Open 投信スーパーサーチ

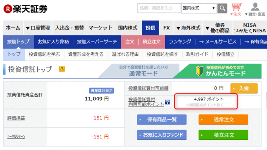(97, 42)
